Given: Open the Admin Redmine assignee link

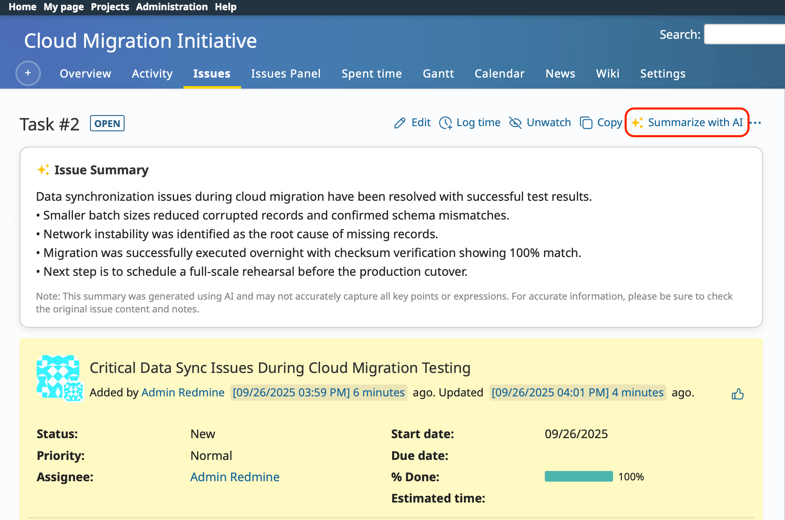Looking at the screenshot, I should pyautogui.click(x=235, y=477).
